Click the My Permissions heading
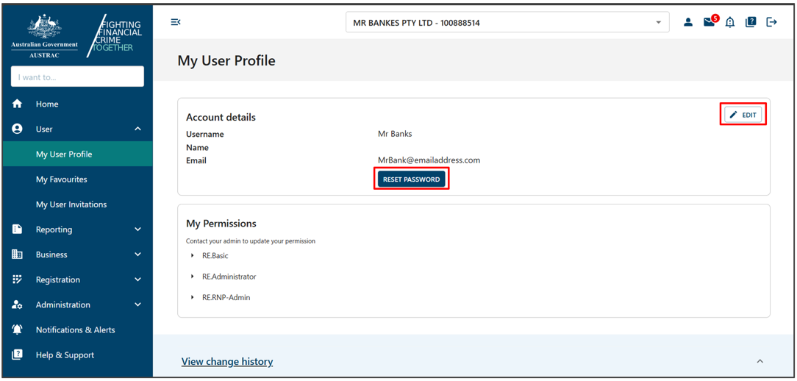Screen dimensions: 797x381 pyautogui.click(x=221, y=224)
